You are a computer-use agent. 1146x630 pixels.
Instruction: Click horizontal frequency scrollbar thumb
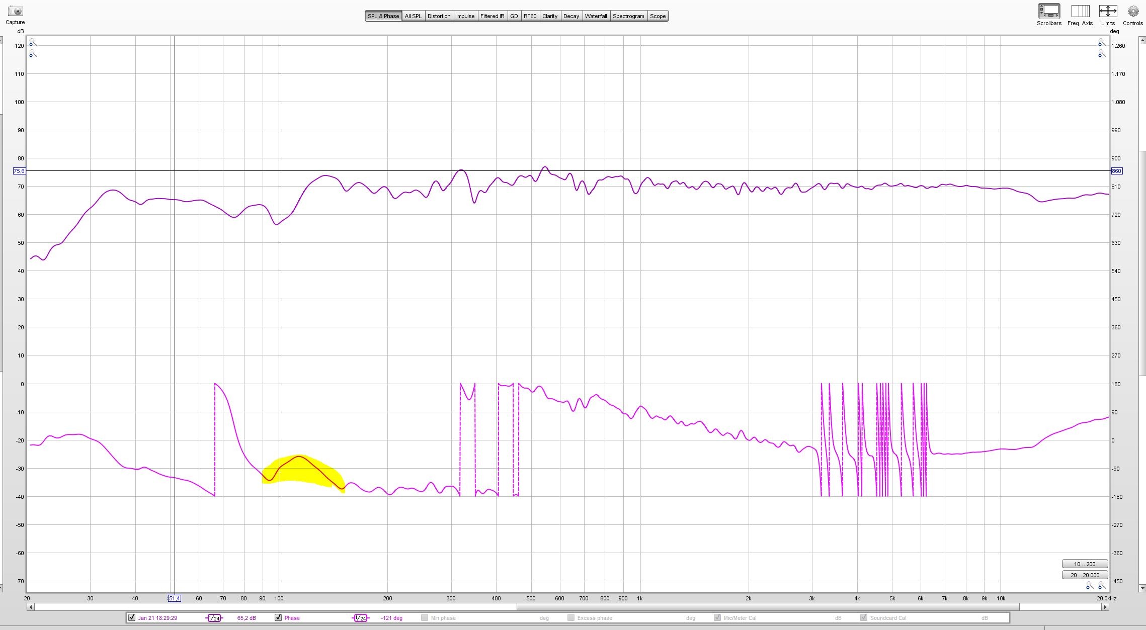(768, 607)
